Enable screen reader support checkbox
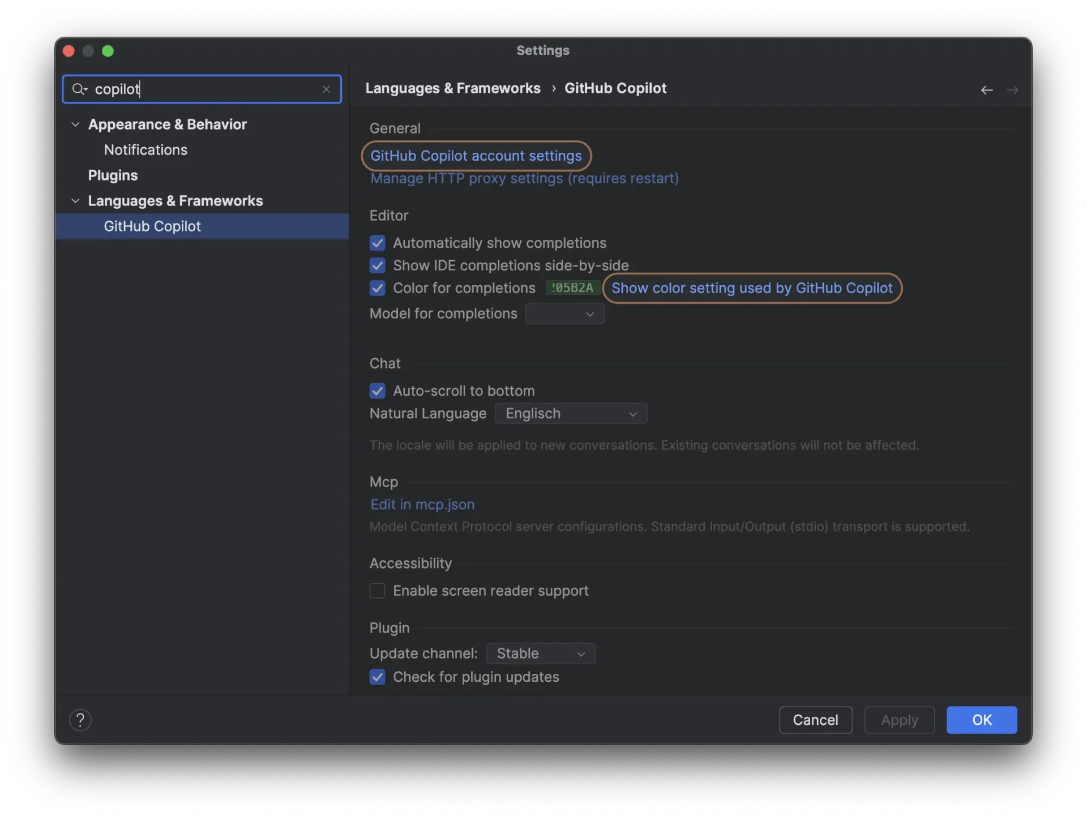The height and width of the screenshot is (817, 1087). click(x=377, y=591)
